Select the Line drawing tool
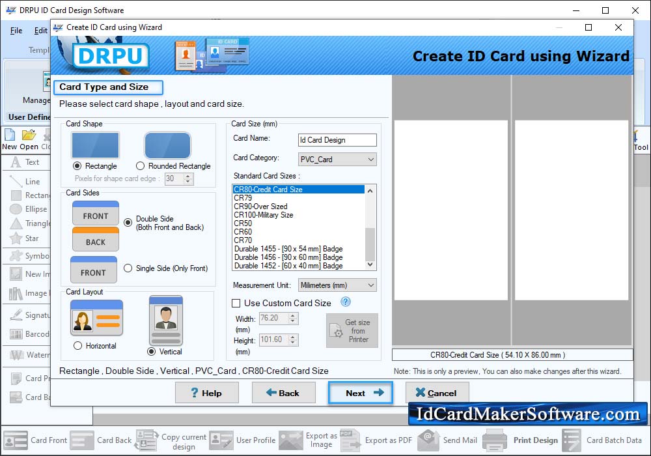This screenshot has height=456, width=651. coord(25,182)
